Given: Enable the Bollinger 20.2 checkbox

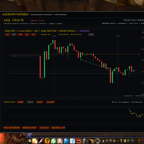Looking at the screenshot, I should click(x=39, y=35).
